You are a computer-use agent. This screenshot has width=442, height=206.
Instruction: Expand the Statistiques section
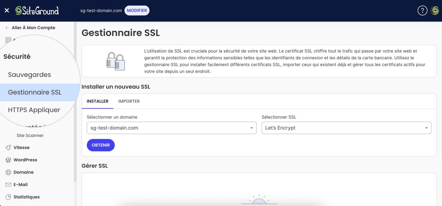27,197
